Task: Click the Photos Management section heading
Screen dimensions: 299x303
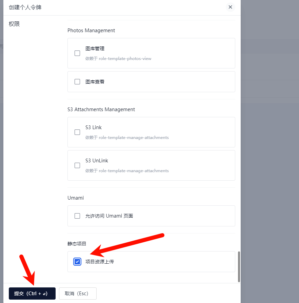Action: [91, 31]
